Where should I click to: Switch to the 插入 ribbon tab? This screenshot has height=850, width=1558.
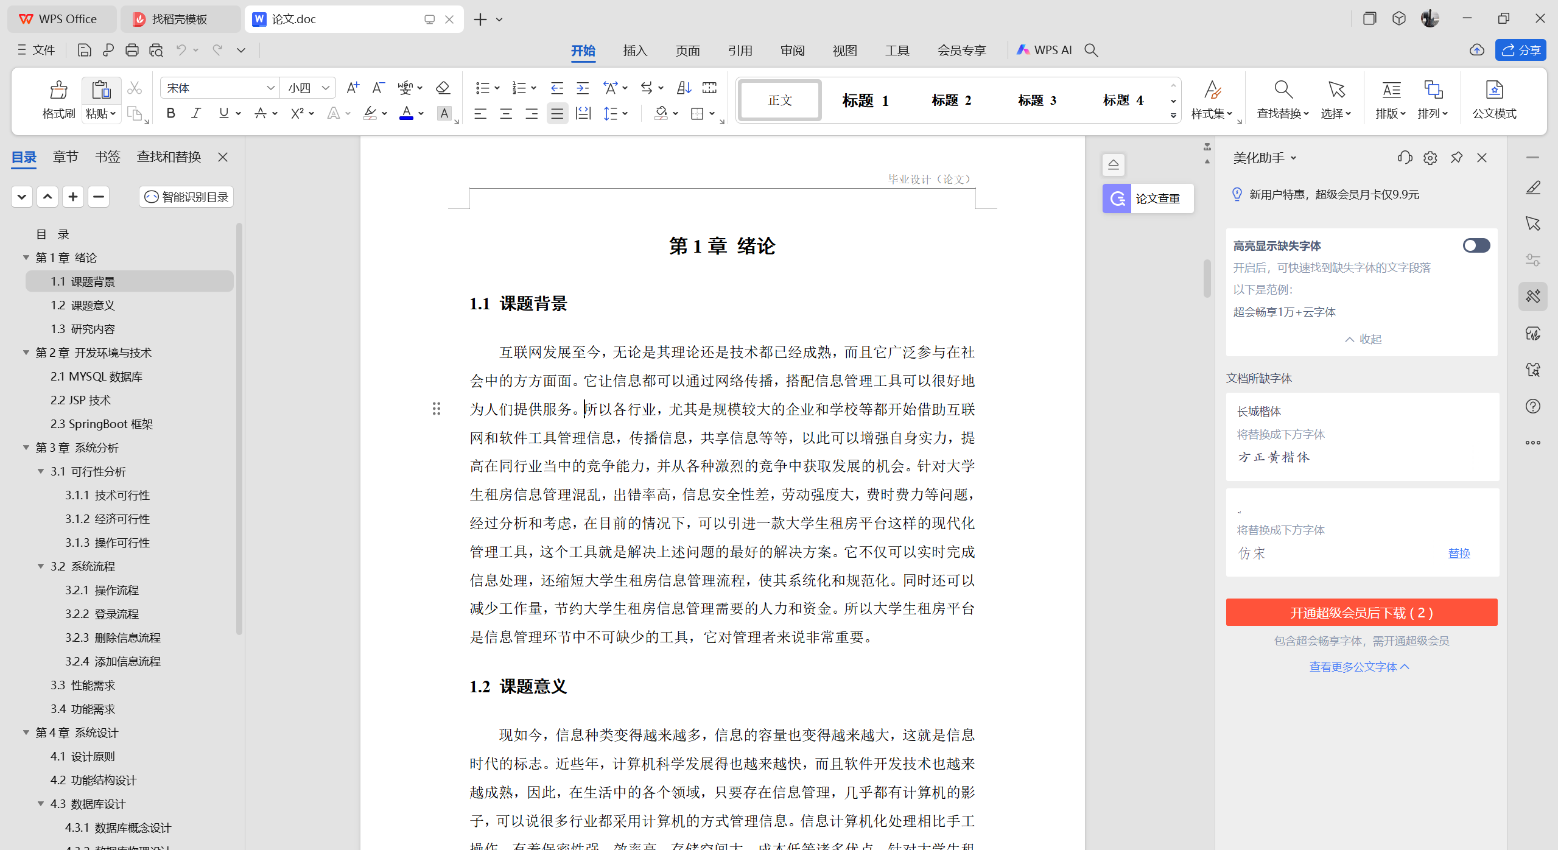635,51
